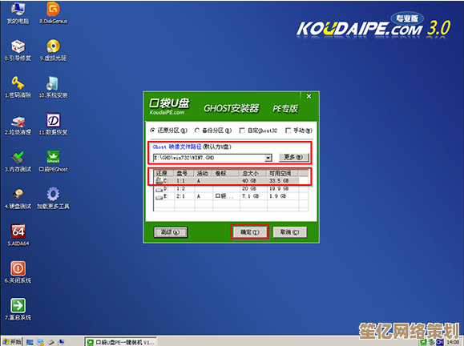Click the 6.关闭系统 shutdown icon
The height and width of the screenshot is (346, 464).
coord(18,272)
